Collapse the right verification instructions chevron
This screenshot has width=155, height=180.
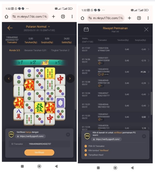tap(144, 136)
